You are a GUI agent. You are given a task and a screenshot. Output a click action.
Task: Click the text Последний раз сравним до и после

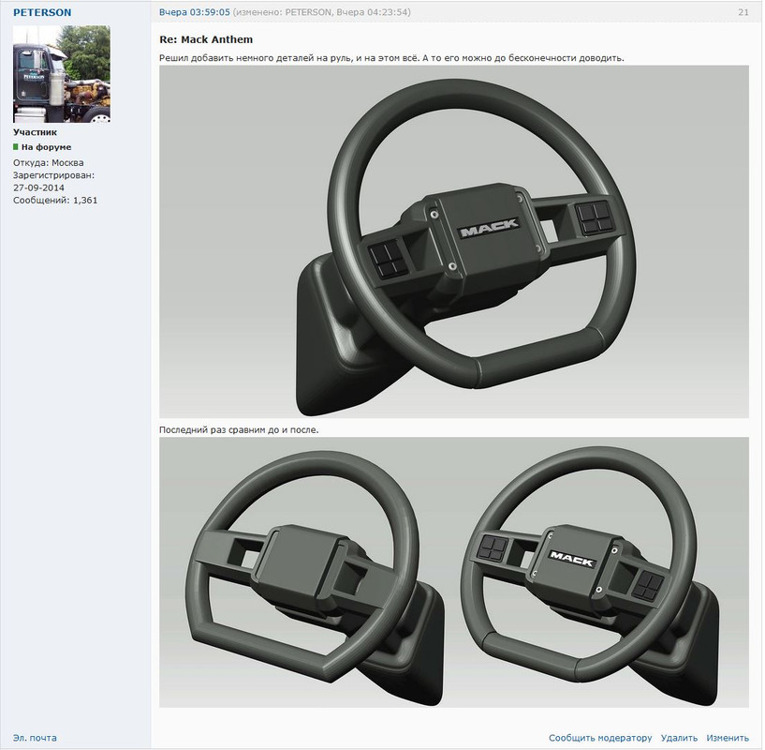pyautogui.click(x=239, y=430)
